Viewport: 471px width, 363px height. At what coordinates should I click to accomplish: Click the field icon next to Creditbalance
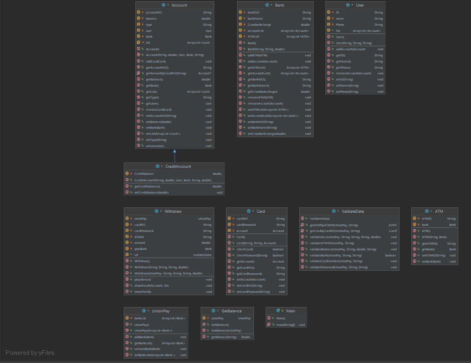click(x=127, y=174)
